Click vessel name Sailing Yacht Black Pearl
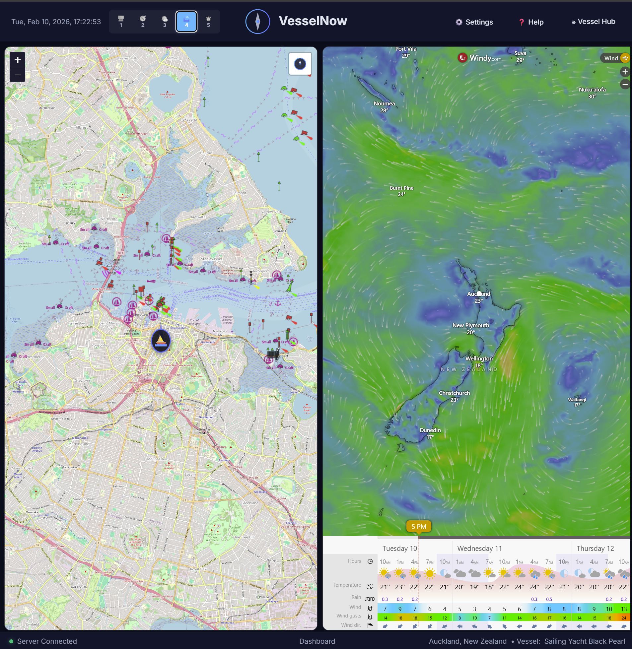632x649 pixels. coord(585,641)
